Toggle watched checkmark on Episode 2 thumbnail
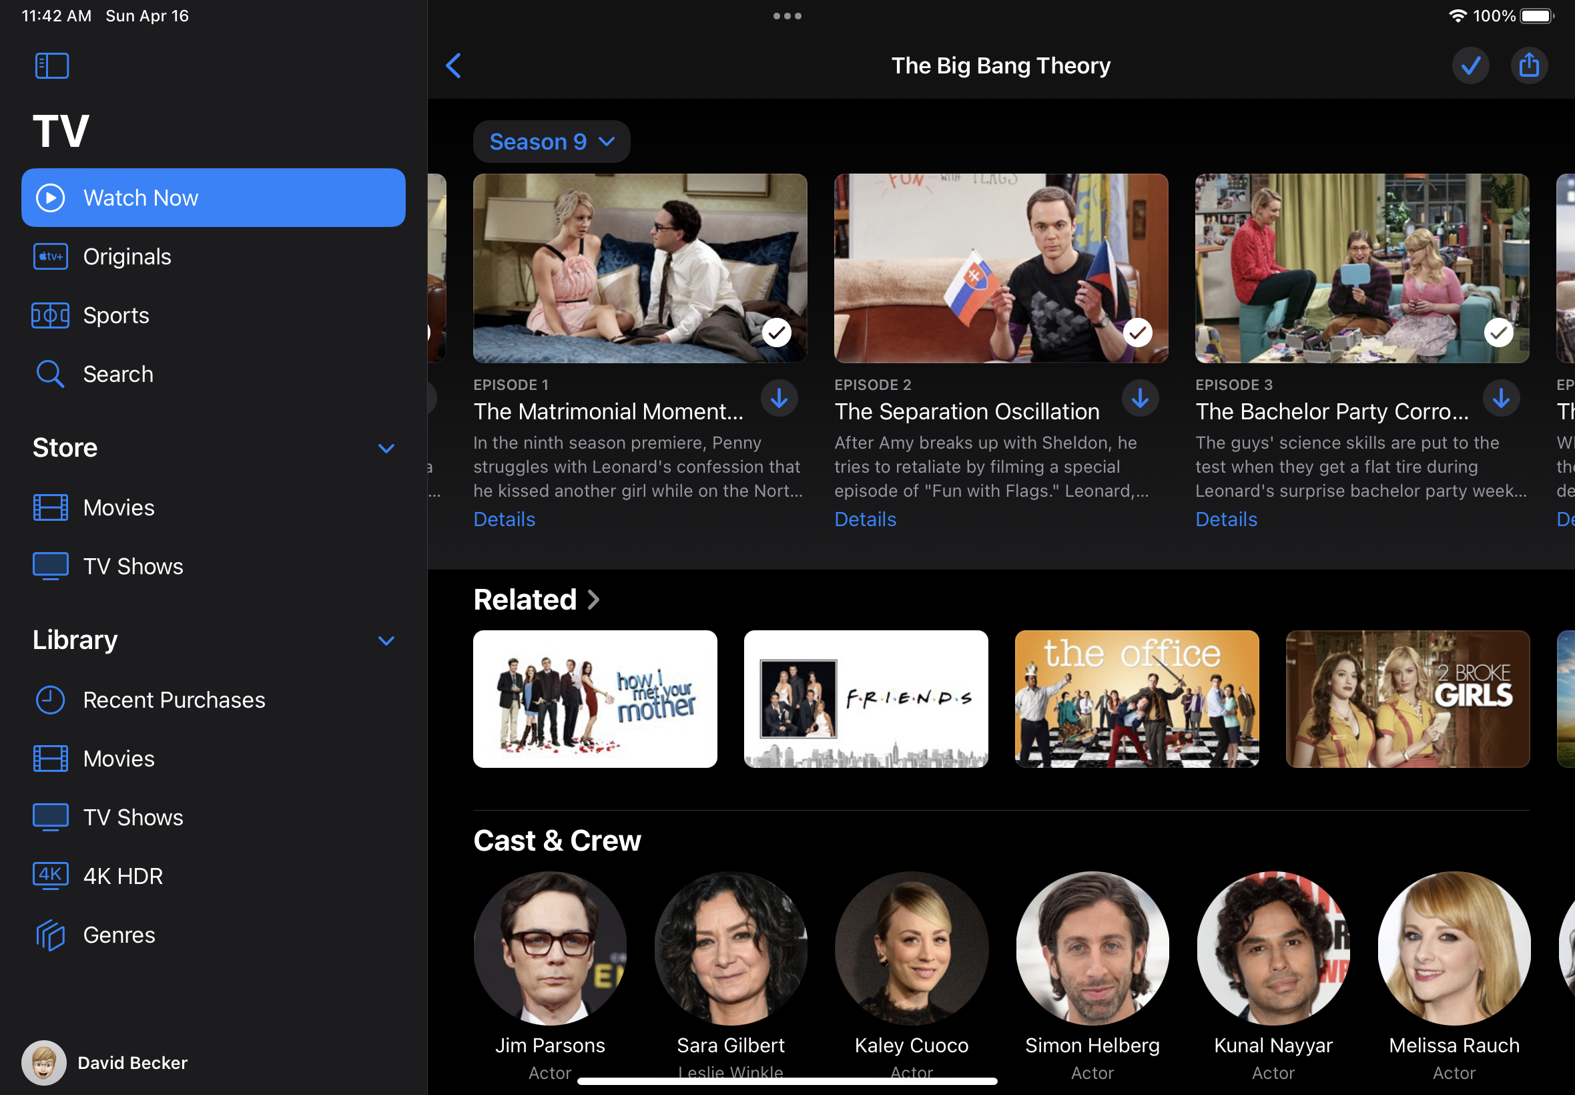This screenshot has height=1095, width=1575. coord(1138,333)
